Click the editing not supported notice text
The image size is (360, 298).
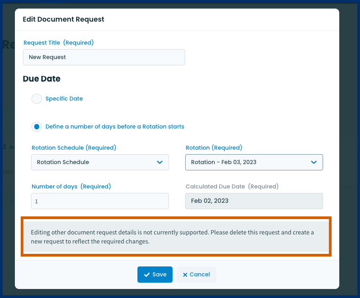[x=173, y=237]
